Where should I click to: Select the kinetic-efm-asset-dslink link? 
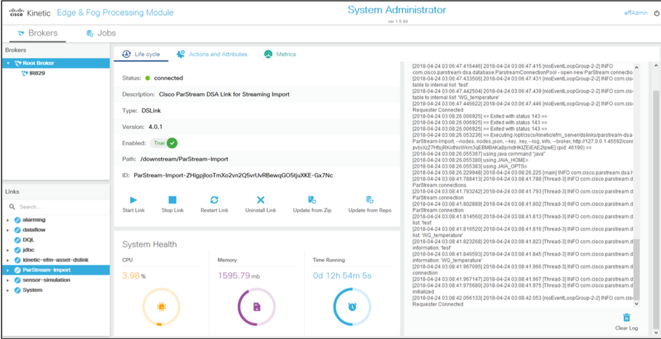[56, 260]
